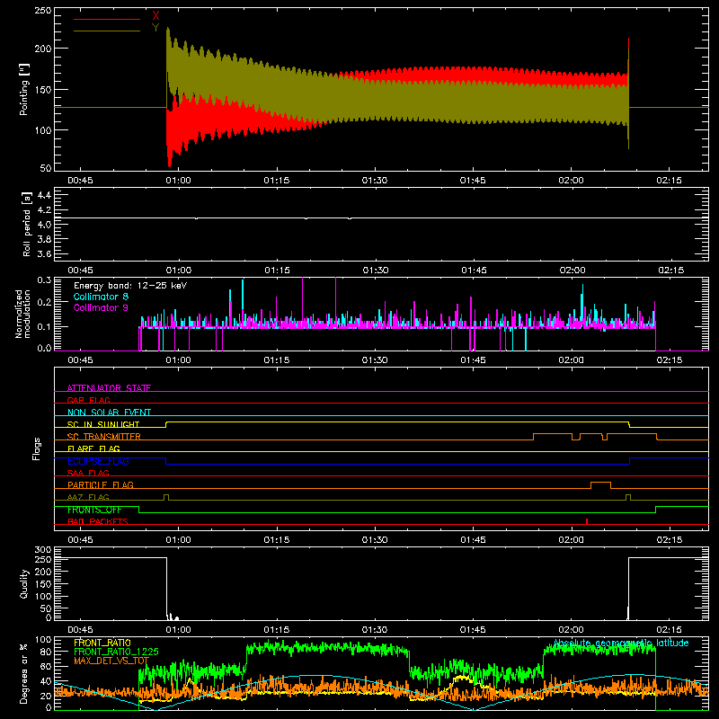Click the FRONTS_OFF falling edge before 01:00

[x=138, y=510]
